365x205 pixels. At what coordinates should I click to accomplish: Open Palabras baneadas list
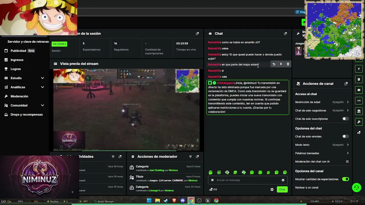click(x=322, y=153)
